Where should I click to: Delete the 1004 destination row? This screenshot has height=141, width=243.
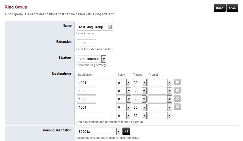pyautogui.click(x=177, y=107)
